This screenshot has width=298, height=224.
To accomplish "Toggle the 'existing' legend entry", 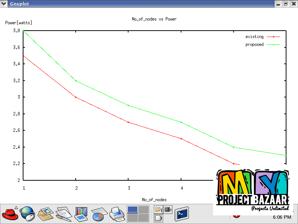I will [x=254, y=37].
